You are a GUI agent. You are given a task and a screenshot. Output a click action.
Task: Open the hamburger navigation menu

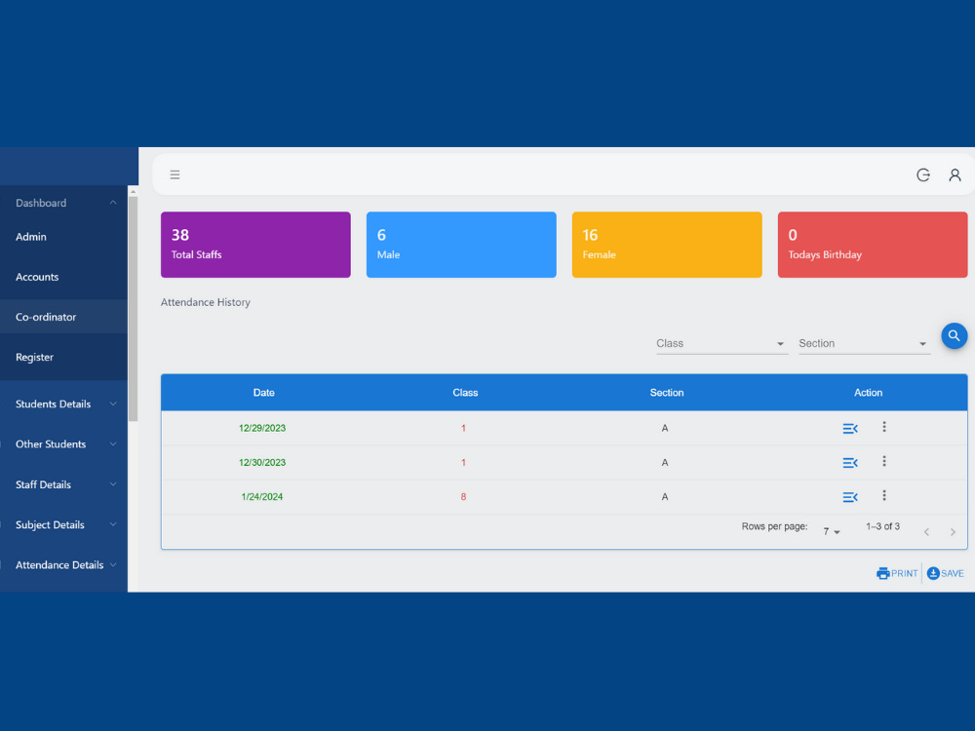pos(175,174)
